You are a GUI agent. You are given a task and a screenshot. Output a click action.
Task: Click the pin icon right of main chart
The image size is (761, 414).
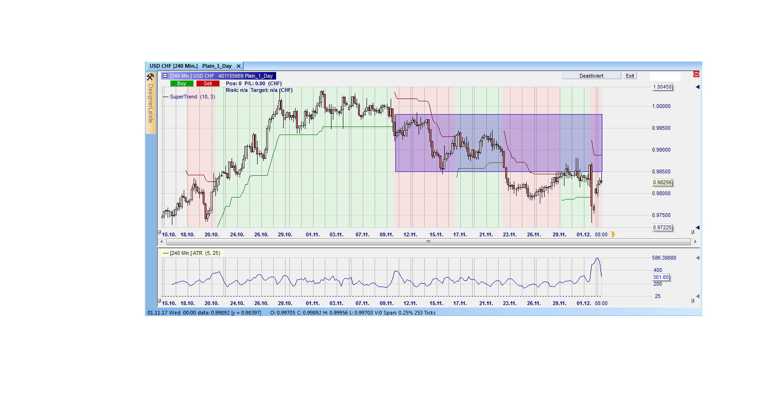pyautogui.click(x=693, y=232)
